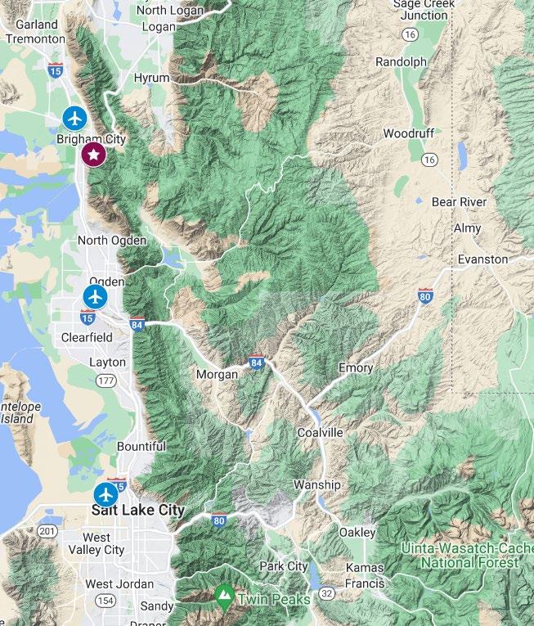Screen dimensions: 534x626
Task: Click the I-15 shield near Tremonton
Action: tap(55, 70)
